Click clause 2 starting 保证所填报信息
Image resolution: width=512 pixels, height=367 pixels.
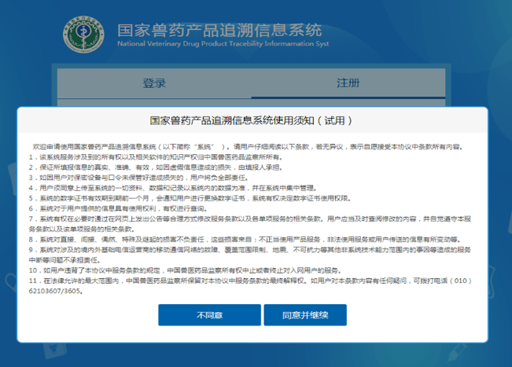coord(156,167)
